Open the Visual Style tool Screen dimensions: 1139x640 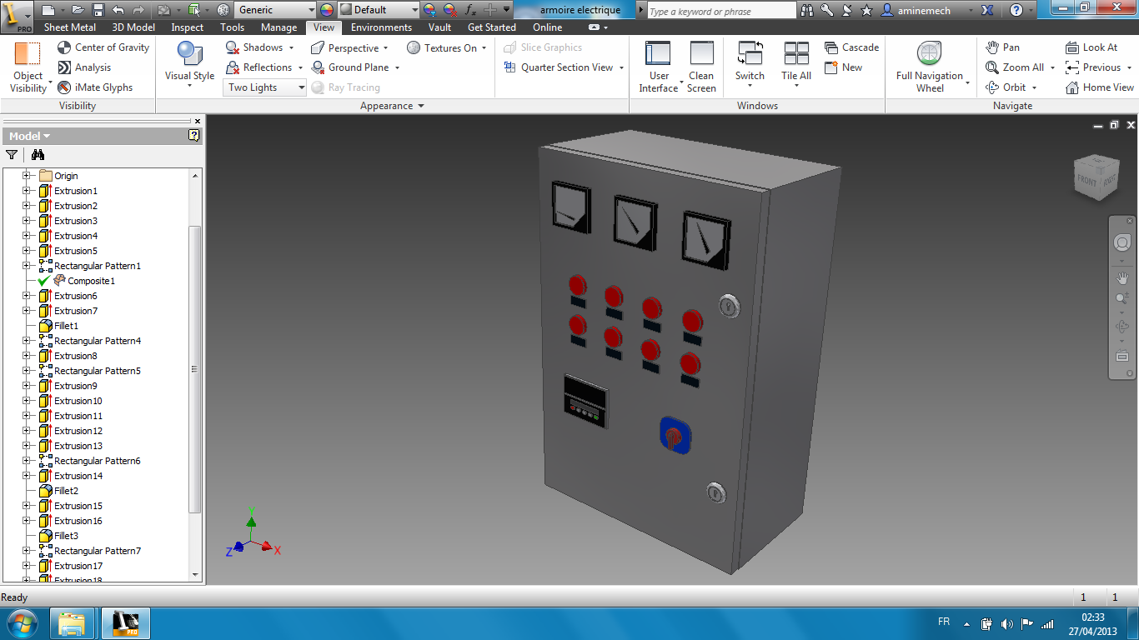pyautogui.click(x=189, y=56)
